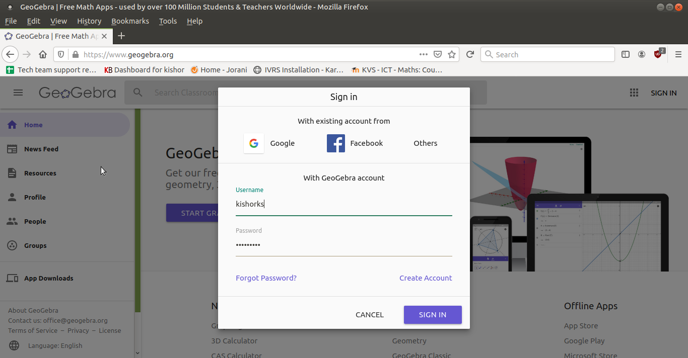Open the Bookmarks menu
The height and width of the screenshot is (358, 688).
(x=130, y=21)
